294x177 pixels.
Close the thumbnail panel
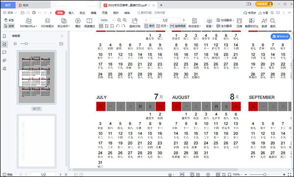pos(62,36)
